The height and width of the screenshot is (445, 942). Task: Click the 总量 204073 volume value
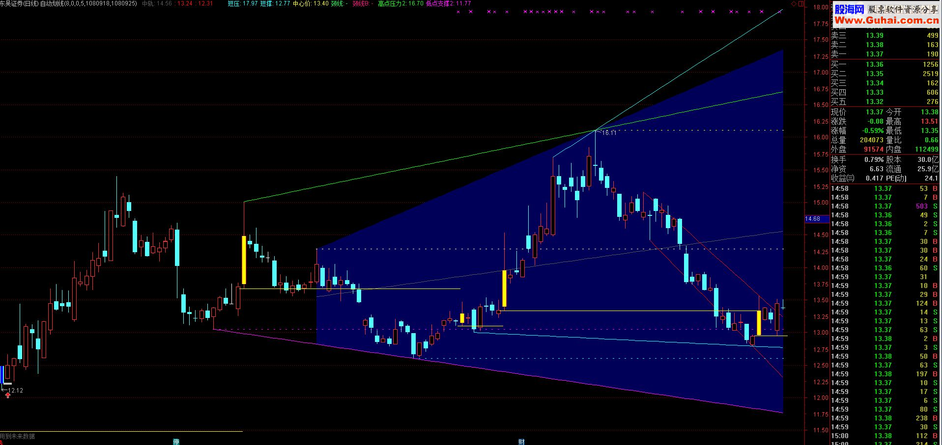point(872,140)
